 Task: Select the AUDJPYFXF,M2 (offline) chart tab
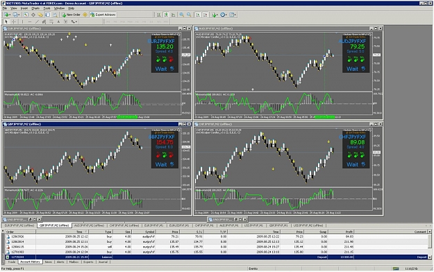[89, 226]
